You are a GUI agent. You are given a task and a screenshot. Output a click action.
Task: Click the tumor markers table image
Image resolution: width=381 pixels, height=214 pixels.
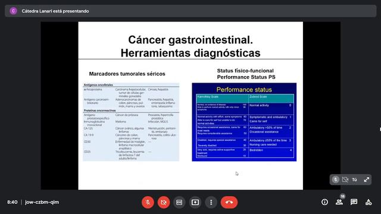(x=131, y=122)
